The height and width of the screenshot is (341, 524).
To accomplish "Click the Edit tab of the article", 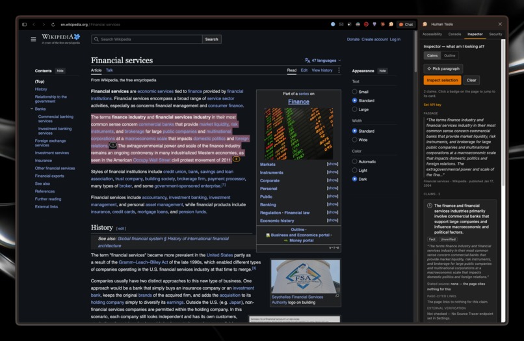I will click(304, 70).
